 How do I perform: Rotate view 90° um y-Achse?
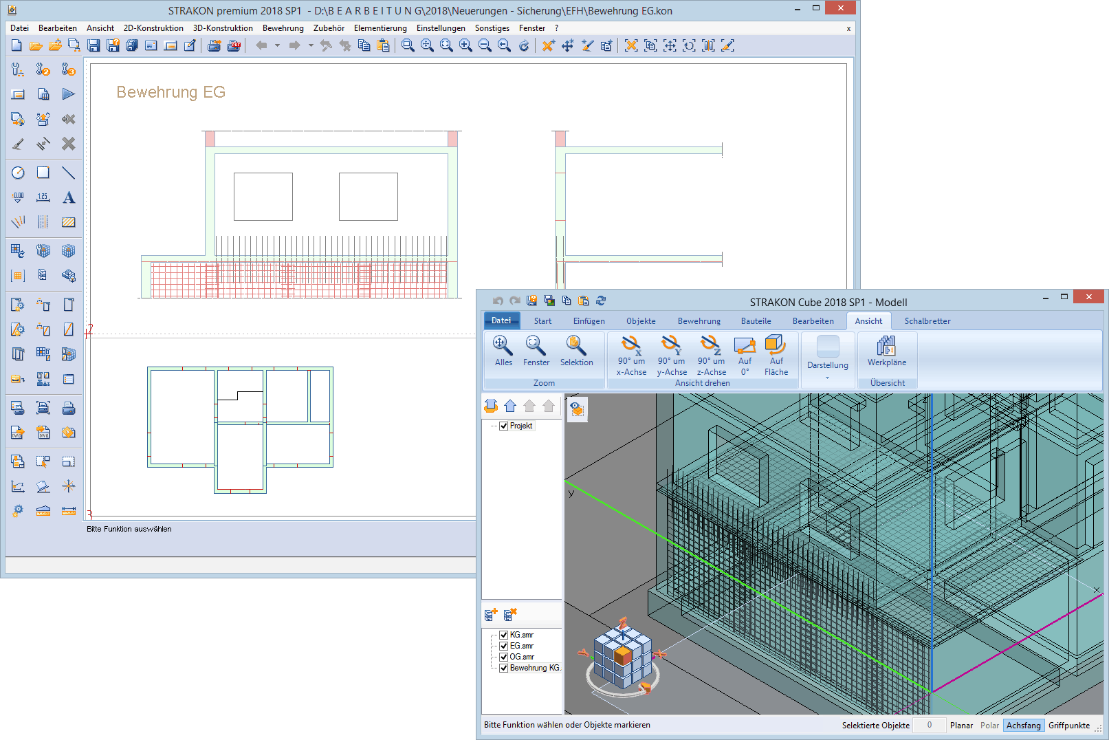[672, 356]
